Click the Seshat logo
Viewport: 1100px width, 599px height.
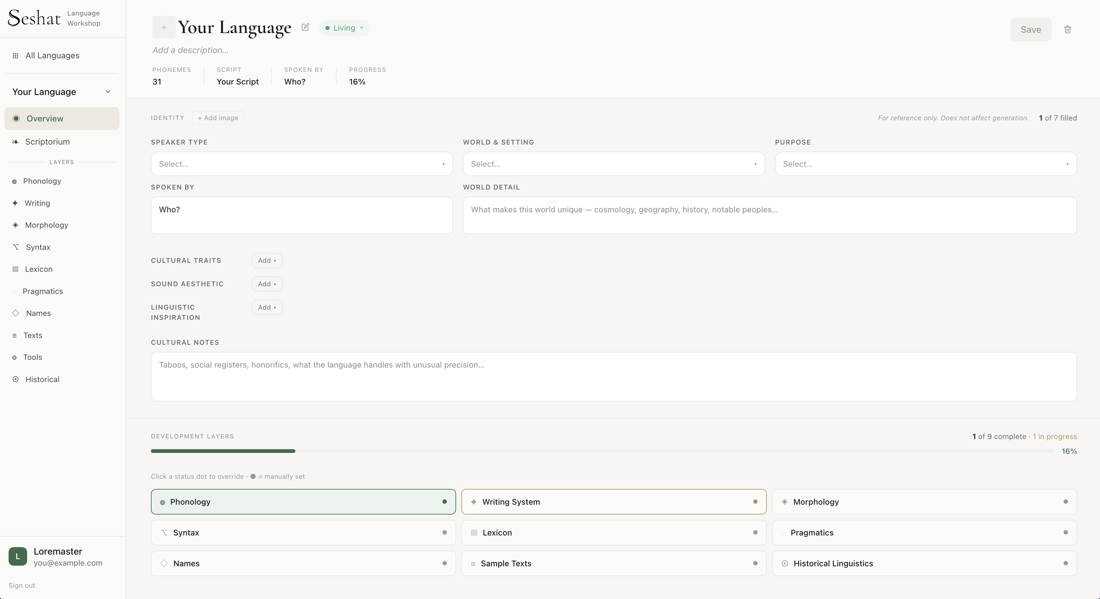[x=34, y=18]
